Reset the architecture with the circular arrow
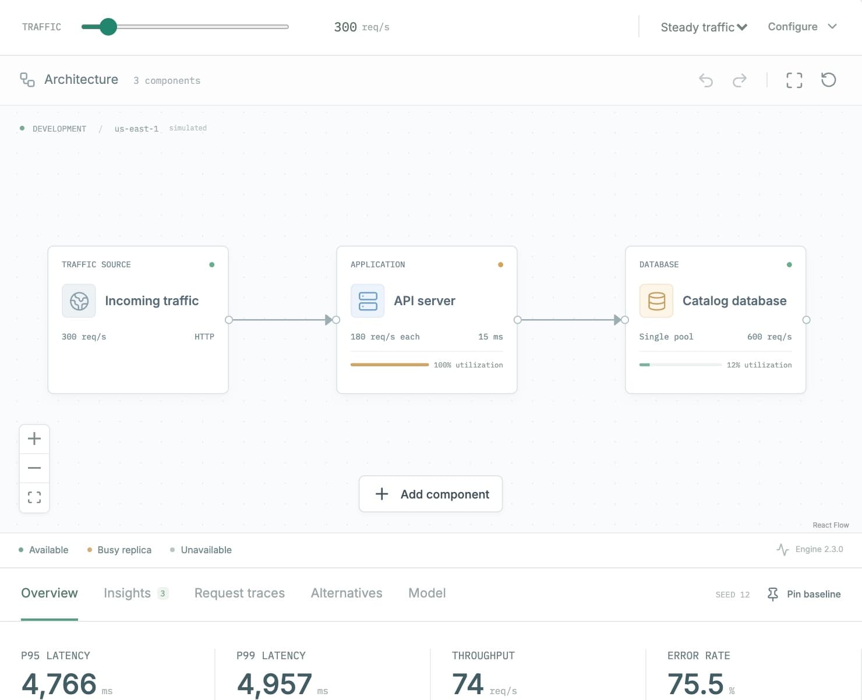Screen dimensions: 862x700 [828, 80]
